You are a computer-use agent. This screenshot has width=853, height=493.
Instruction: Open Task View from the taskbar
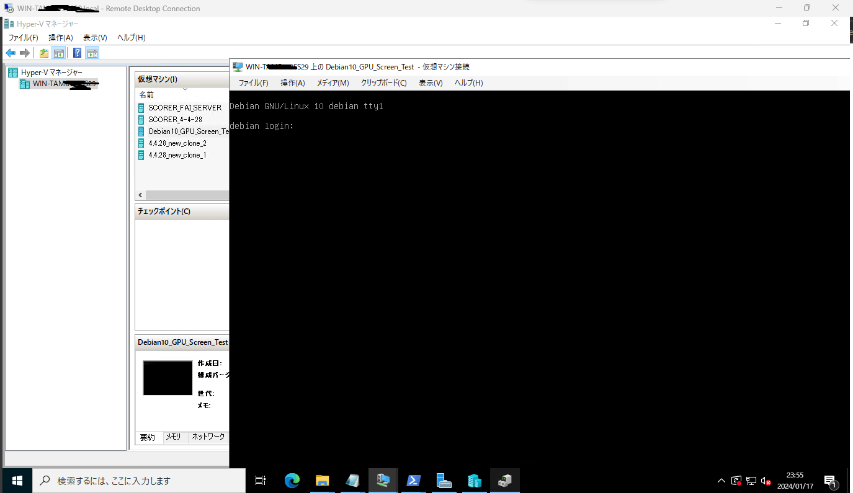[x=261, y=481]
